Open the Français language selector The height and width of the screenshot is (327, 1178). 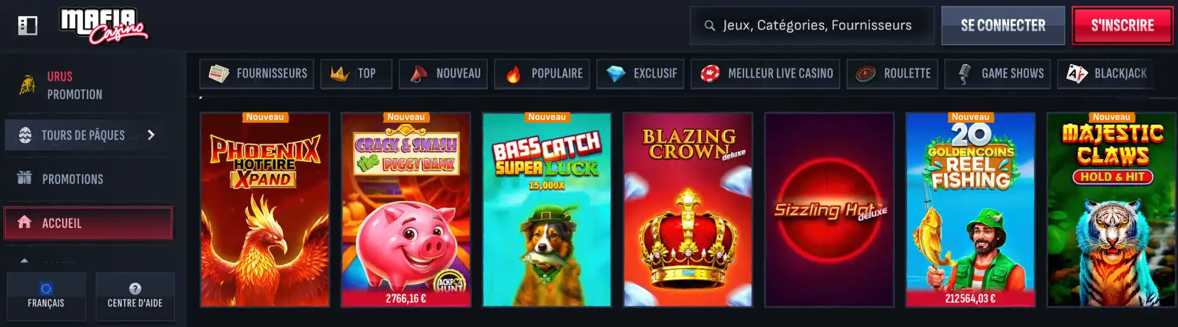[46, 296]
